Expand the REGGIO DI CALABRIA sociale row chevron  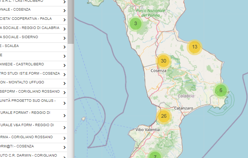pyautogui.click(x=64, y=29)
